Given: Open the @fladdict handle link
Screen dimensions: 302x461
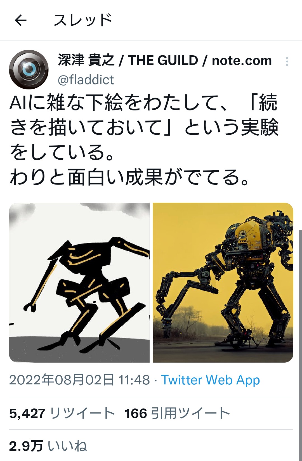Looking at the screenshot, I should click(86, 80).
